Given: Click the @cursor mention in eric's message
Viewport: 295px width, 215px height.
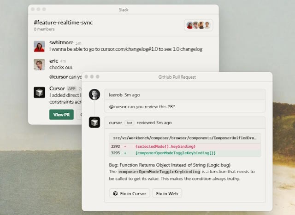Looking at the screenshot, I should [59, 77].
